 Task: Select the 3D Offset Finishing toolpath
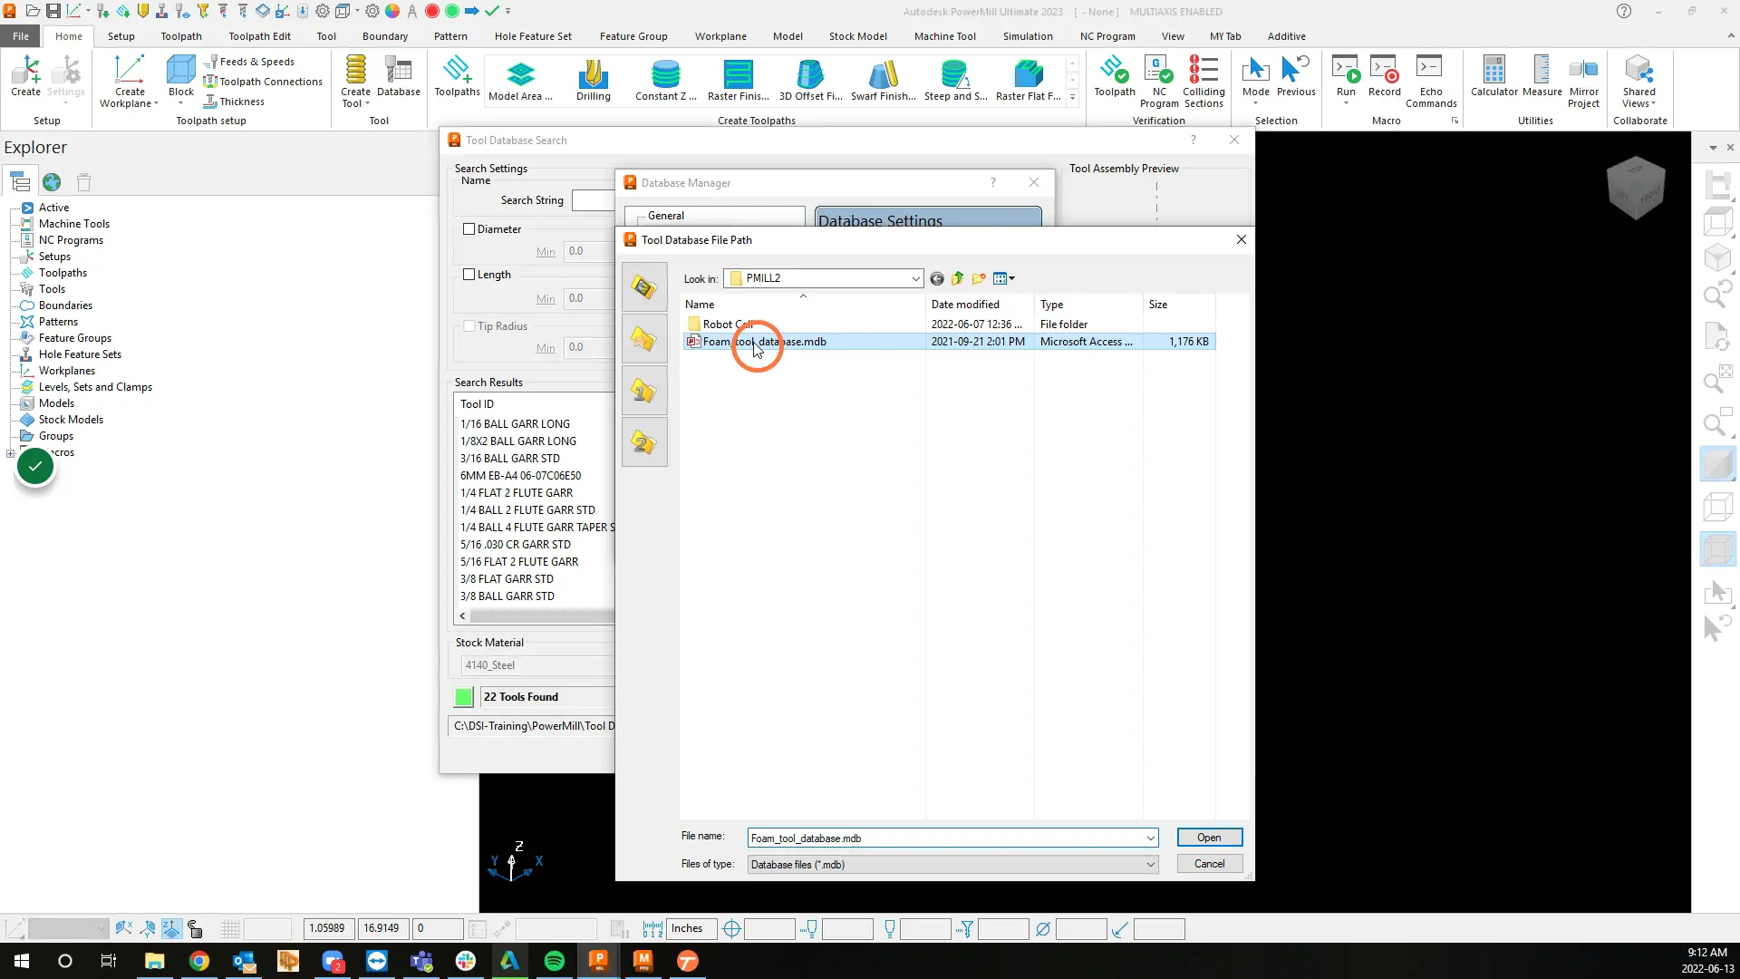tap(810, 81)
